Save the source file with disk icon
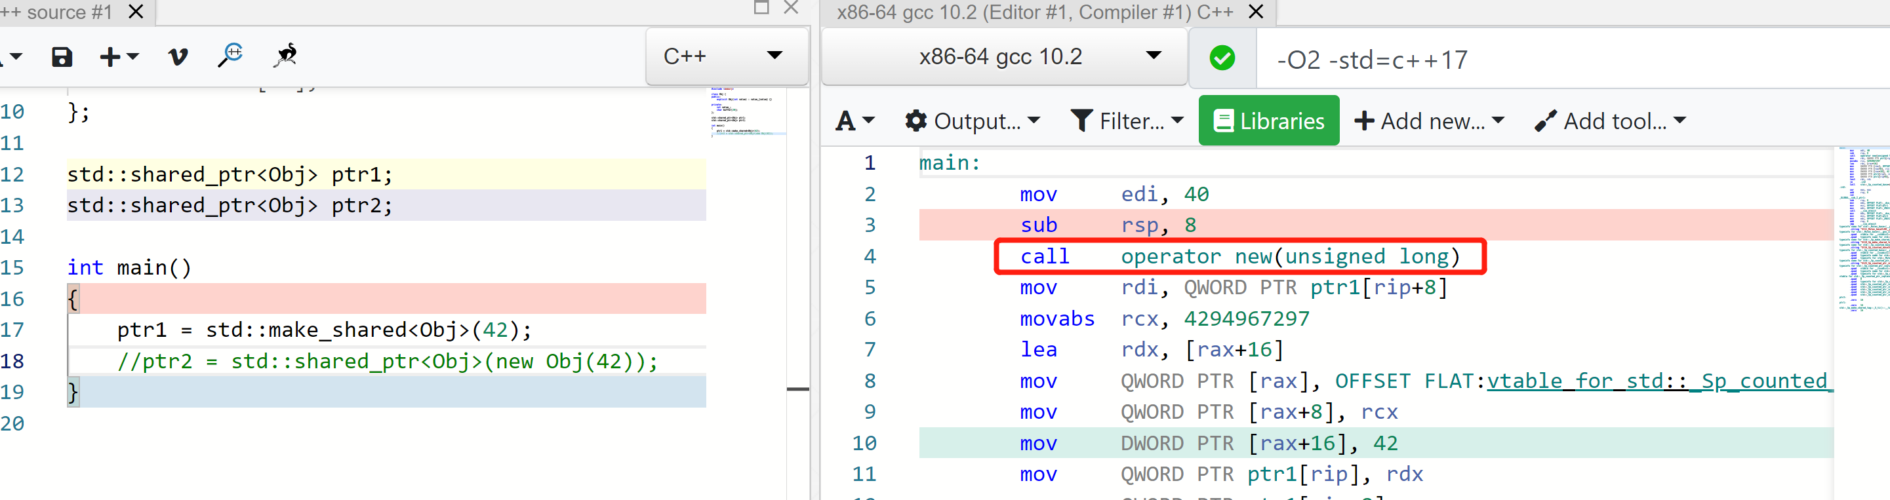 point(62,56)
